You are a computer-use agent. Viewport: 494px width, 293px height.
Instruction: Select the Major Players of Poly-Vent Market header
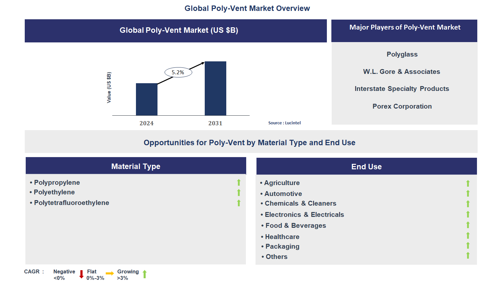405,27
